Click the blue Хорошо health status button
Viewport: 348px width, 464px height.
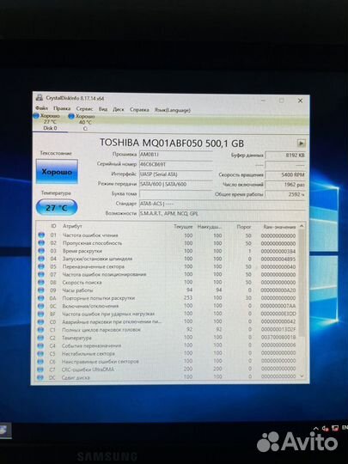click(57, 172)
